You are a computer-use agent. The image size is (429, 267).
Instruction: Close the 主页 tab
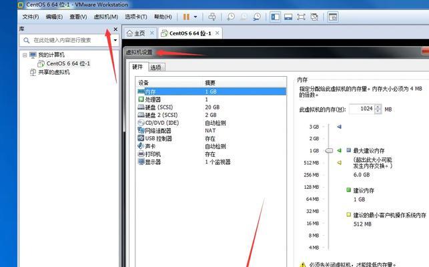[x=152, y=33]
